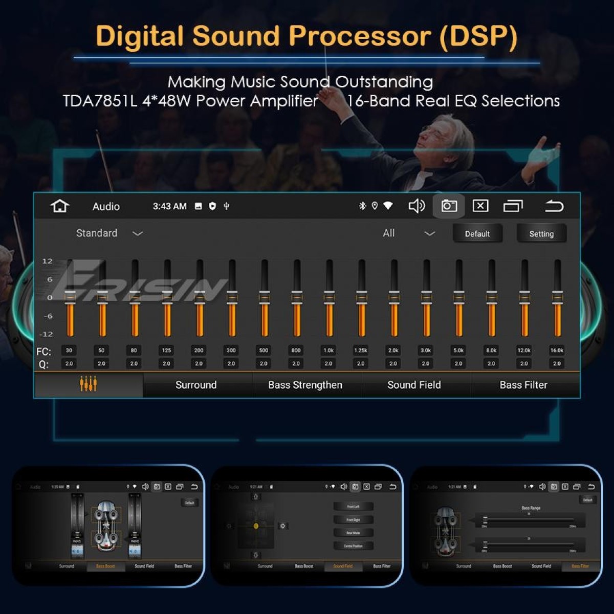Viewport: 614px width, 614px height.
Task: Tap the Wi-Fi status icon
Action: coord(388,206)
